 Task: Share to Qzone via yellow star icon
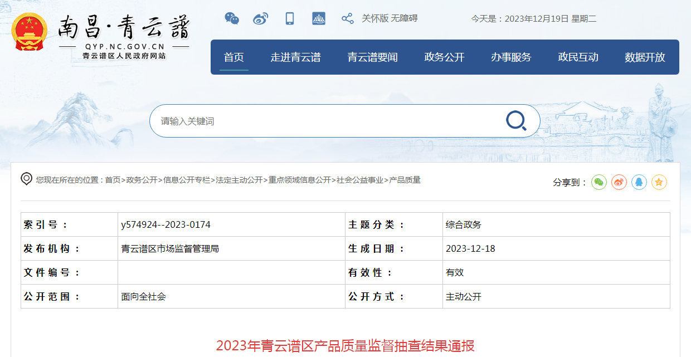[659, 182]
